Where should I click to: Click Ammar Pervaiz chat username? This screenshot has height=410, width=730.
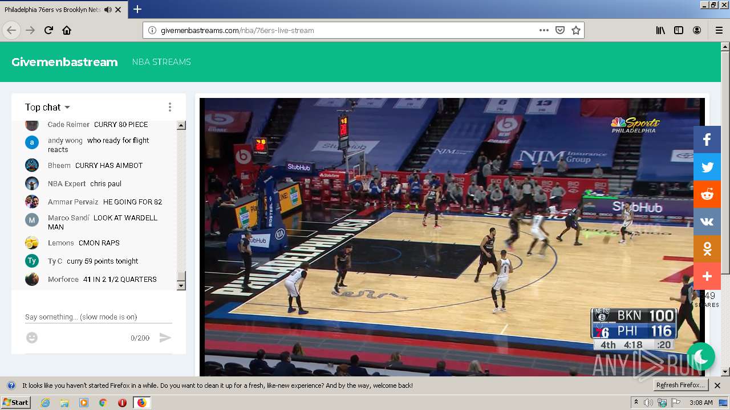(73, 202)
